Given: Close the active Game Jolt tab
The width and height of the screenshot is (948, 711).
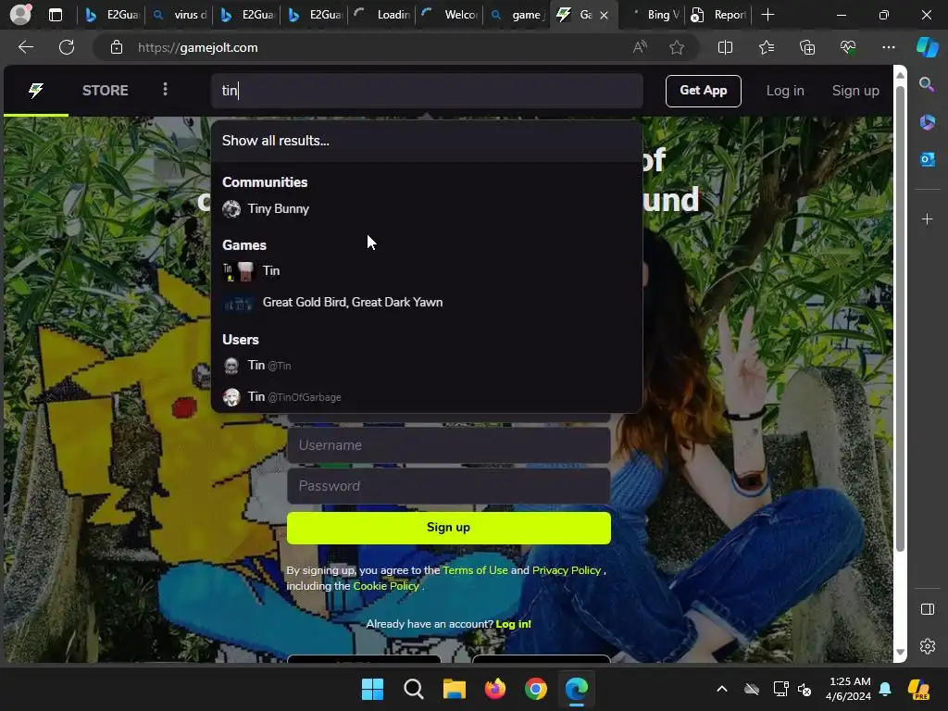Looking at the screenshot, I should point(604,15).
